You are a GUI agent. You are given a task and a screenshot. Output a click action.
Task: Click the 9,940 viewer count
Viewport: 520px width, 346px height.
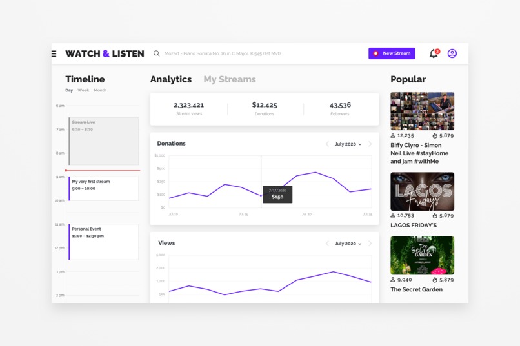click(405, 280)
